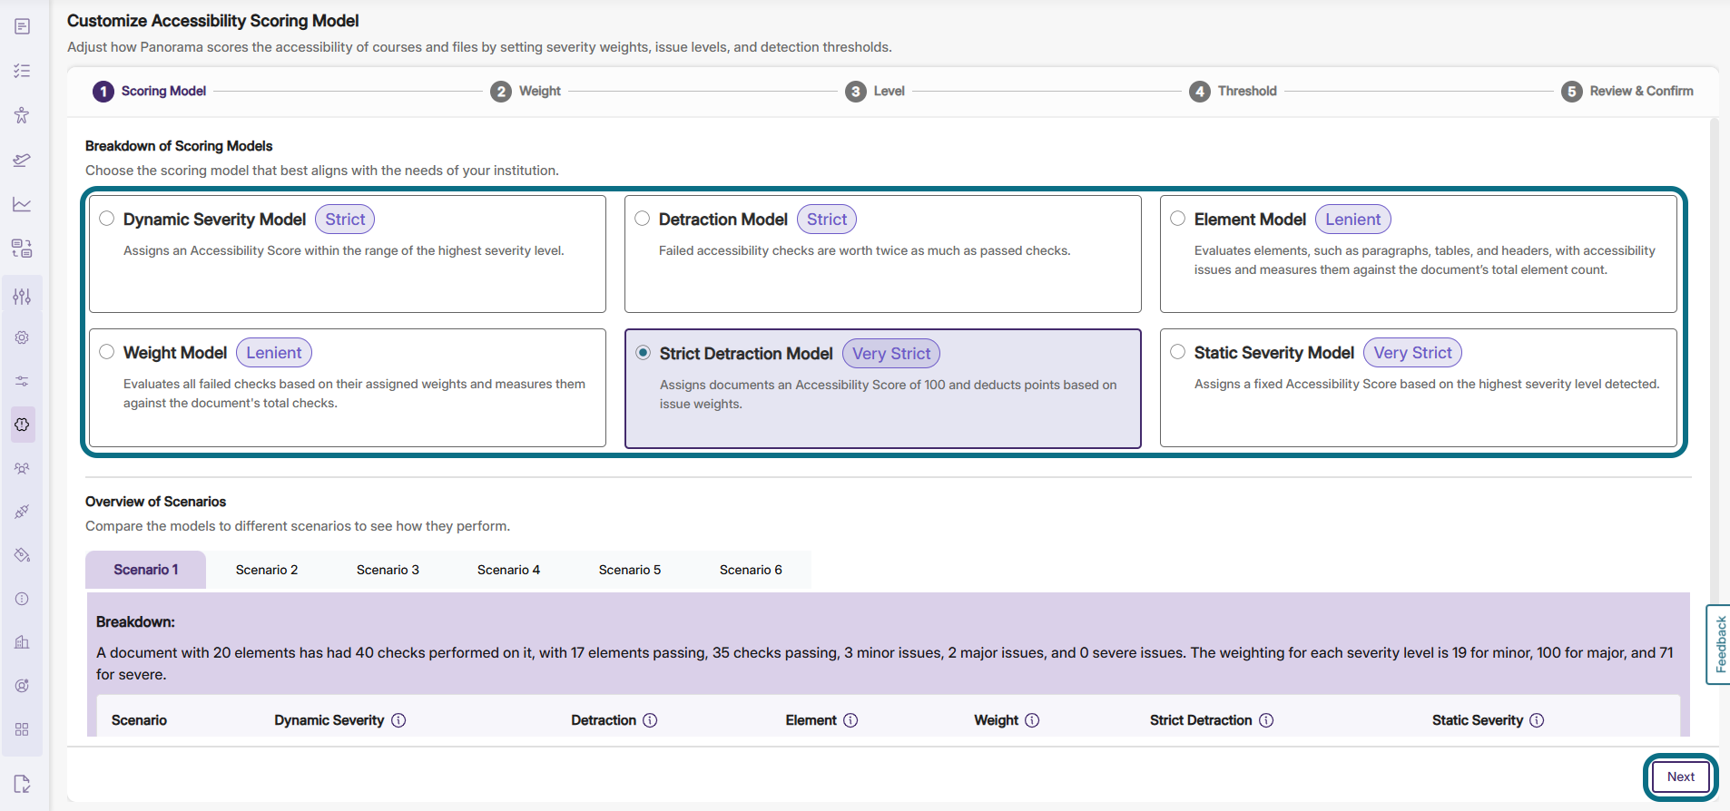Screen dimensions: 1730x811
Task: Switch to Scenario 5 tab
Action: coord(630,570)
